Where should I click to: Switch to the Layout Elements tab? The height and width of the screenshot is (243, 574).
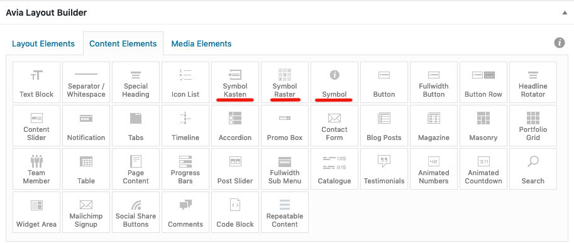tap(43, 43)
